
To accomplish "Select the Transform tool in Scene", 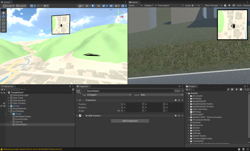I will tap(3, 30).
